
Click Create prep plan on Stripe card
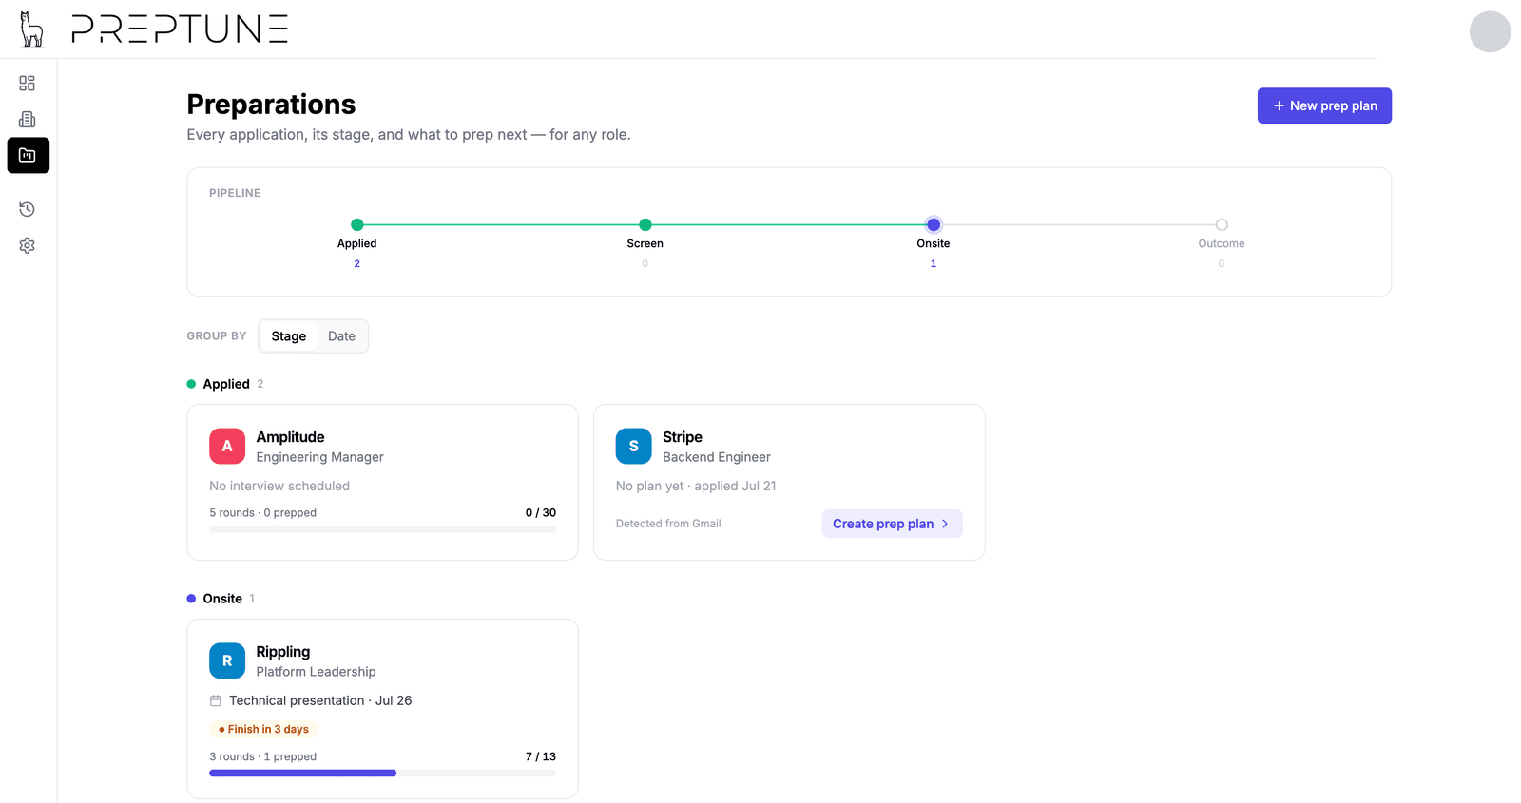[x=892, y=524]
